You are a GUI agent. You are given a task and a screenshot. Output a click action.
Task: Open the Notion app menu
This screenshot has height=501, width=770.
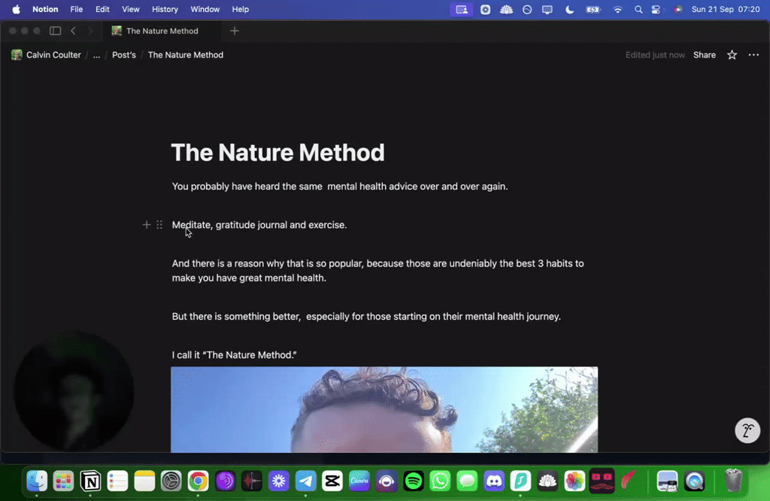(45, 9)
